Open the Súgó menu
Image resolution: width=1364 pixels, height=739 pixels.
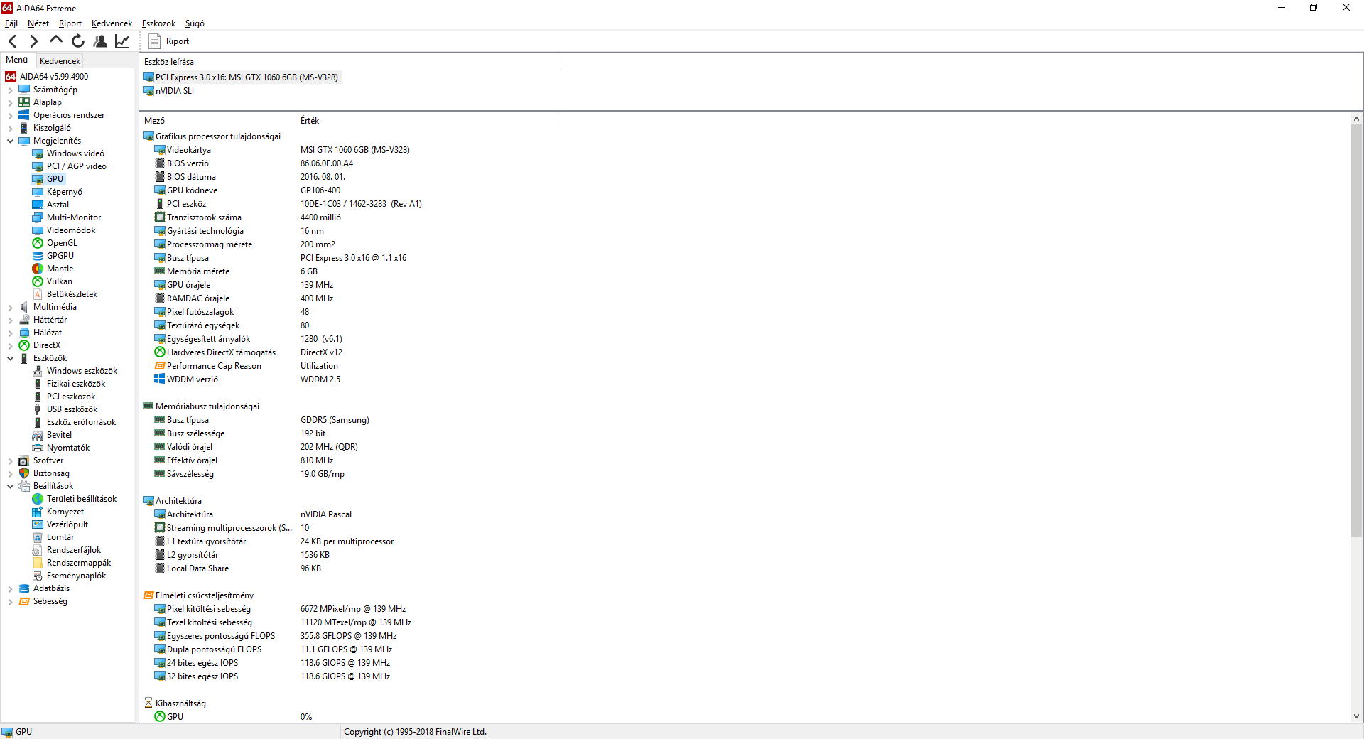click(x=195, y=23)
